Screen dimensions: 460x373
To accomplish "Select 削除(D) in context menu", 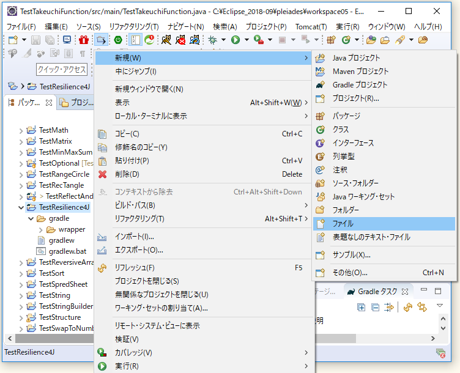I will point(204,174).
